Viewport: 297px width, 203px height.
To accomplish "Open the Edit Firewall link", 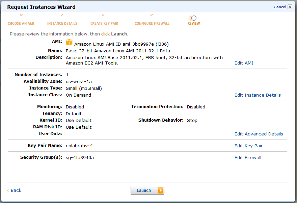I will [248, 157].
